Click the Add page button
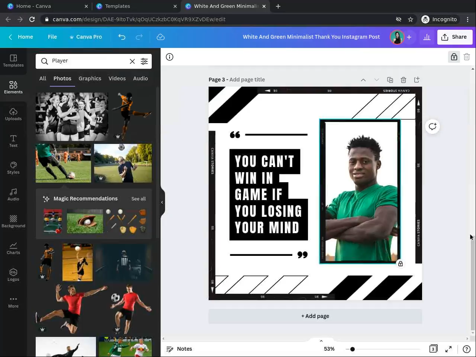This screenshot has height=357, width=476. [x=315, y=316]
